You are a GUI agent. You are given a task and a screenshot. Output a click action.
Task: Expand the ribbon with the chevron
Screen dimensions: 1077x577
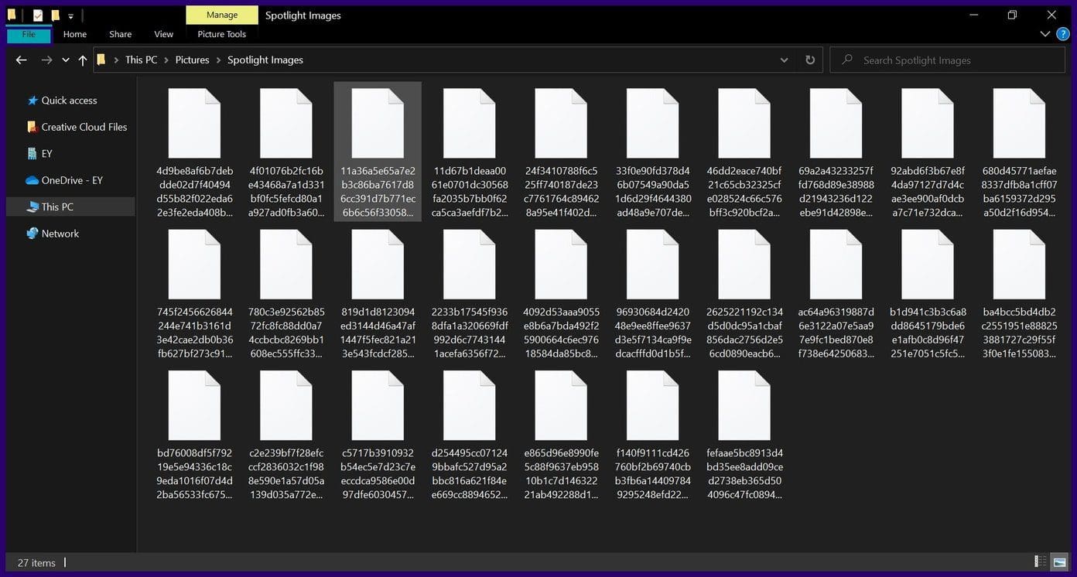[x=1045, y=34]
